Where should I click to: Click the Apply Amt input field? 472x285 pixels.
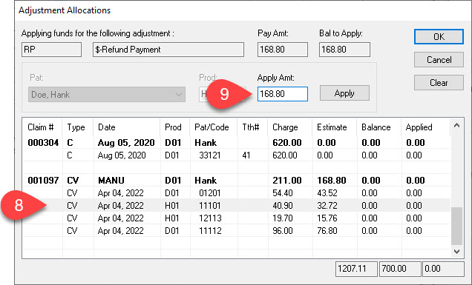(x=282, y=94)
